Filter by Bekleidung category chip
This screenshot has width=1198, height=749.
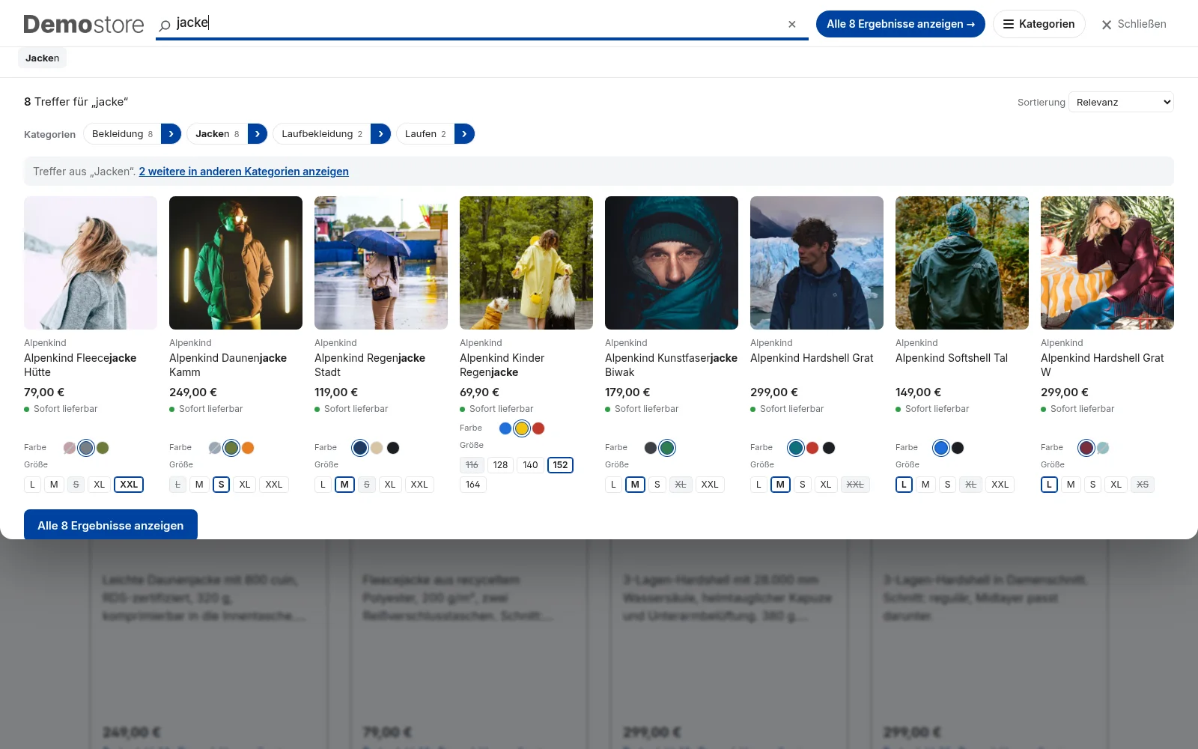[122, 134]
